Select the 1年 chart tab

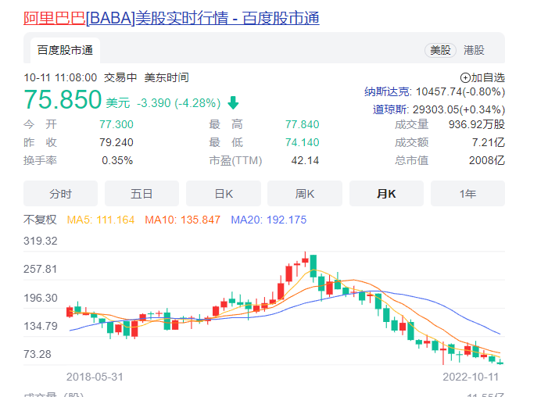pyautogui.click(x=467, y=194)
